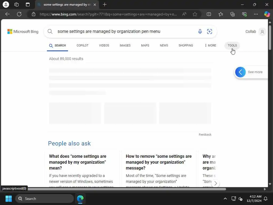Click the "People also ask" heading
This screenshot has width=273, height=205.
[x=69, y=143]
